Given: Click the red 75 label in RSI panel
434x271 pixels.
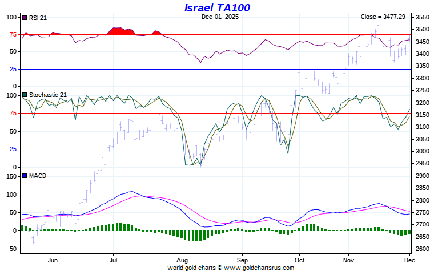Looking at the screenshot, I should [x=13, y=35].
